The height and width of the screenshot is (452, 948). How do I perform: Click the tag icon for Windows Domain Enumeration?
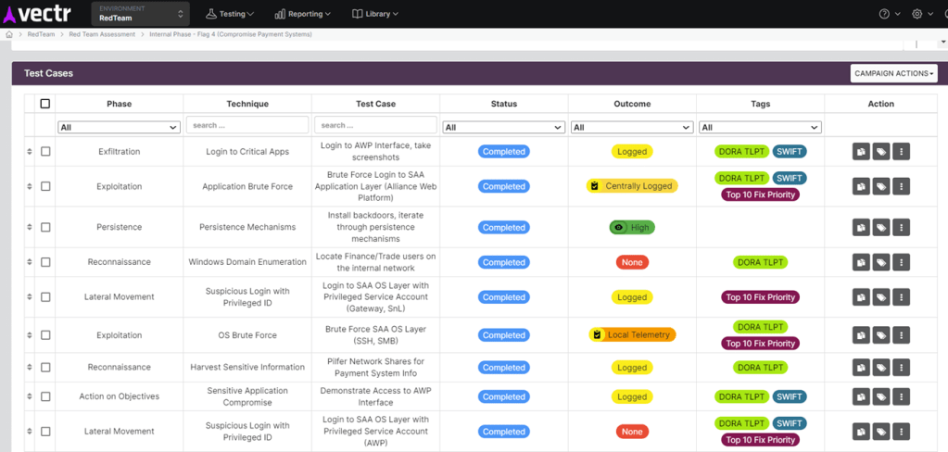click(x=881, y=263)
